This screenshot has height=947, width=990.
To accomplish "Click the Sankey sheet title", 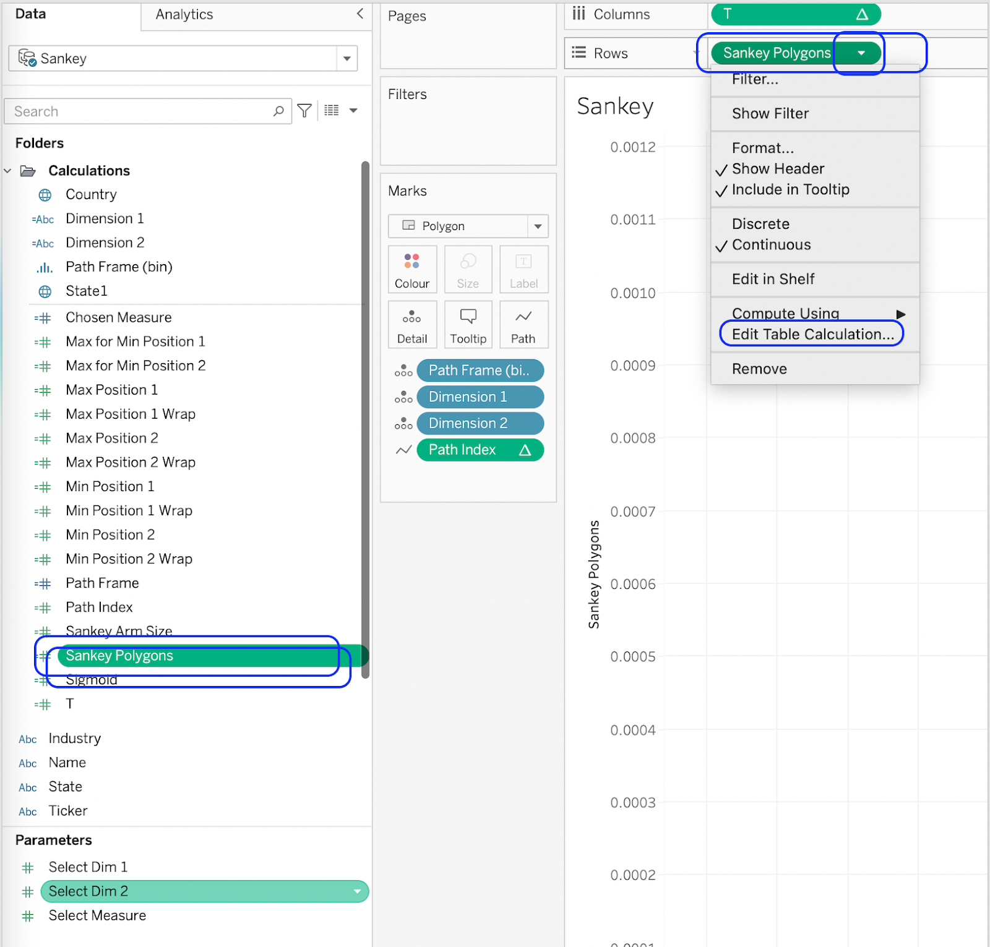I will 615,106.
